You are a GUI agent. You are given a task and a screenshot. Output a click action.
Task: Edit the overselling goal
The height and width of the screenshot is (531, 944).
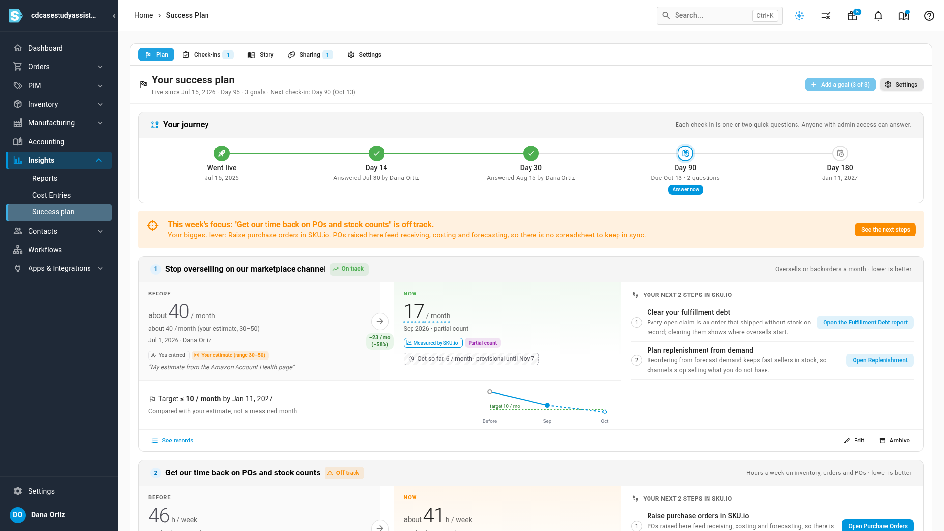[x=854, y=441]
